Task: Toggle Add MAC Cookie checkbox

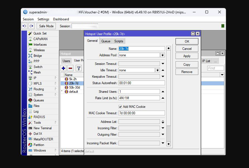Action: pos(120,107)
